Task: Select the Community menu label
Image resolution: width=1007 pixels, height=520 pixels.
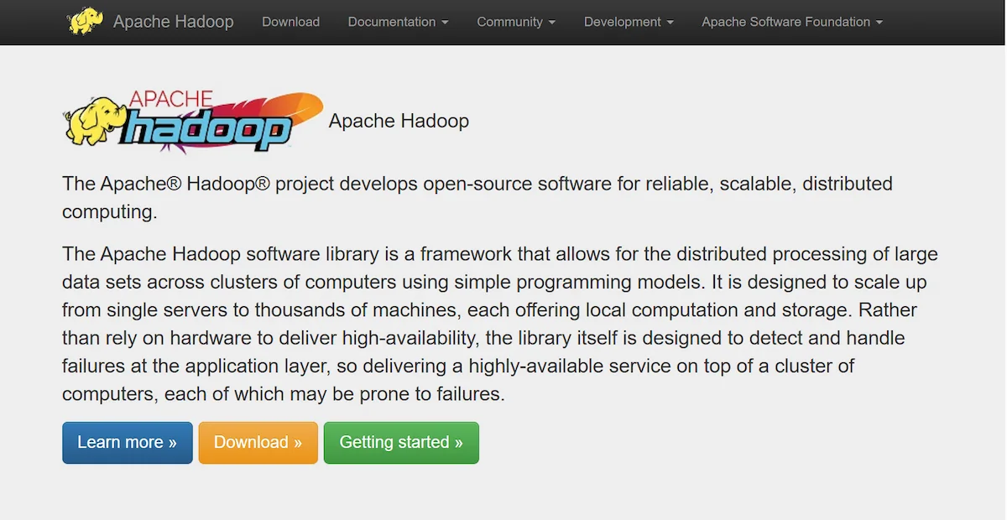Action: [x=509, y=22]
